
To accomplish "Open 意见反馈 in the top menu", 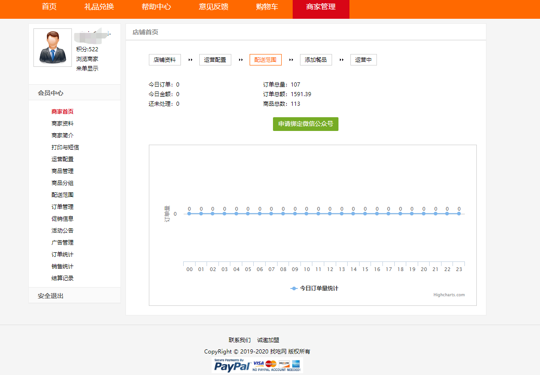I will coord(213,7).
